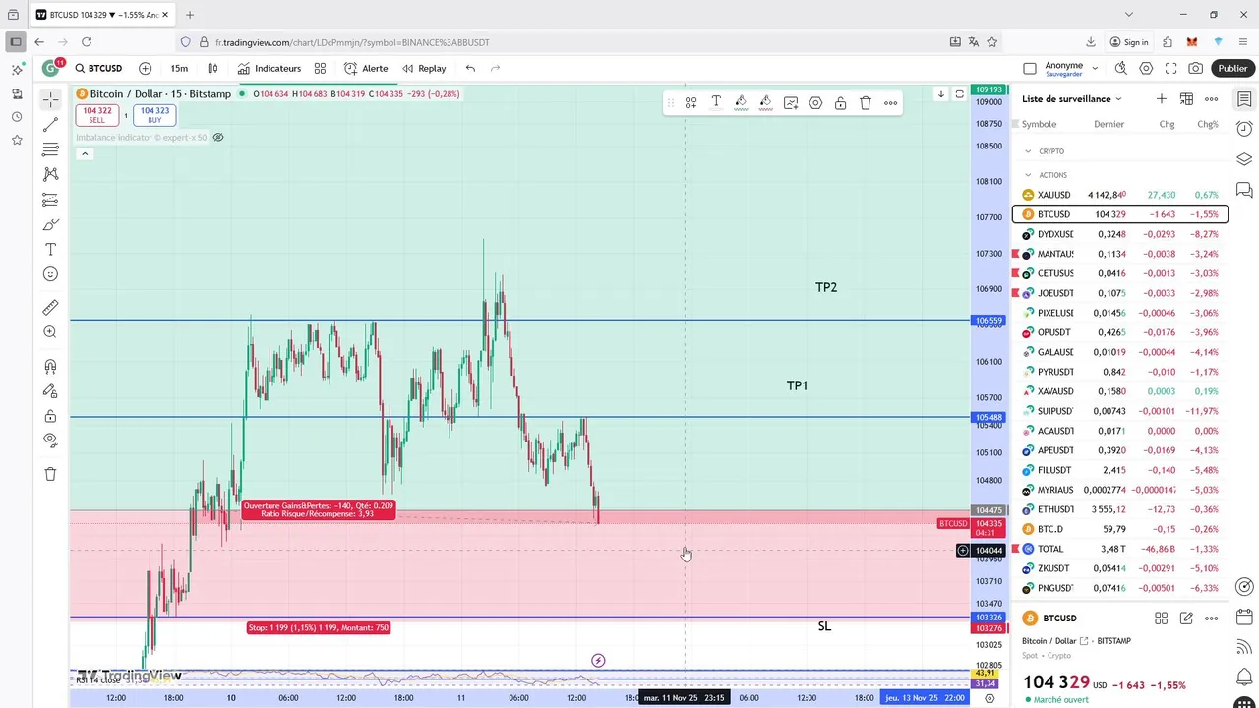The height and width of the screenshot is (708, 1259).
Task: Start Replay mode
Action: pos(424,68)
